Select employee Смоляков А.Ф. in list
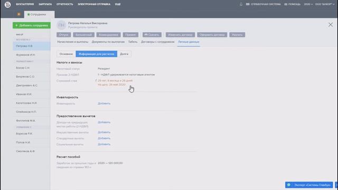 [32, 151]
